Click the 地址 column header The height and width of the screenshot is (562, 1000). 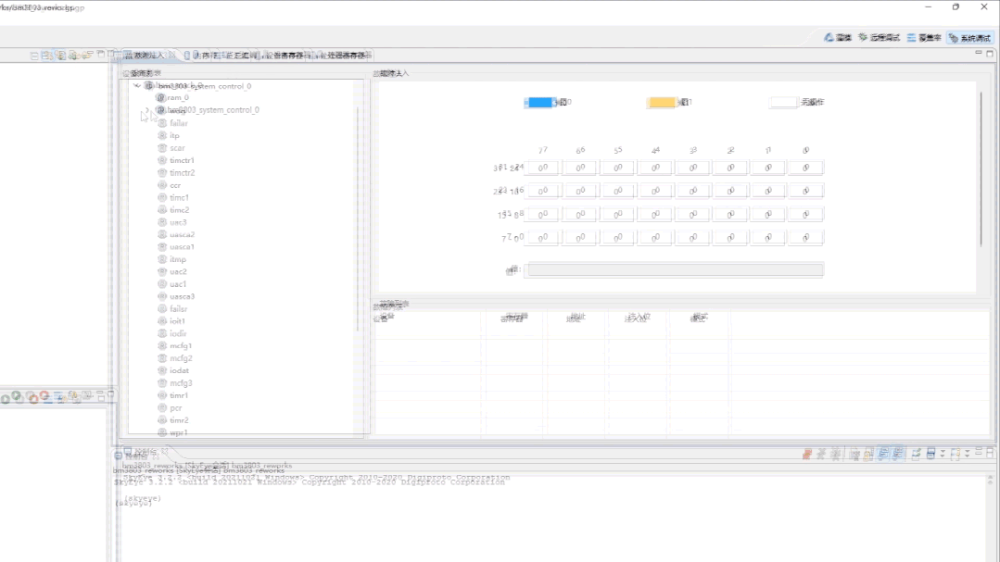pos(576,318)
